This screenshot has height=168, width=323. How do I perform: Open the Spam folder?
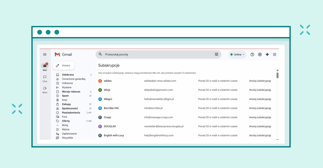[65, 96]
